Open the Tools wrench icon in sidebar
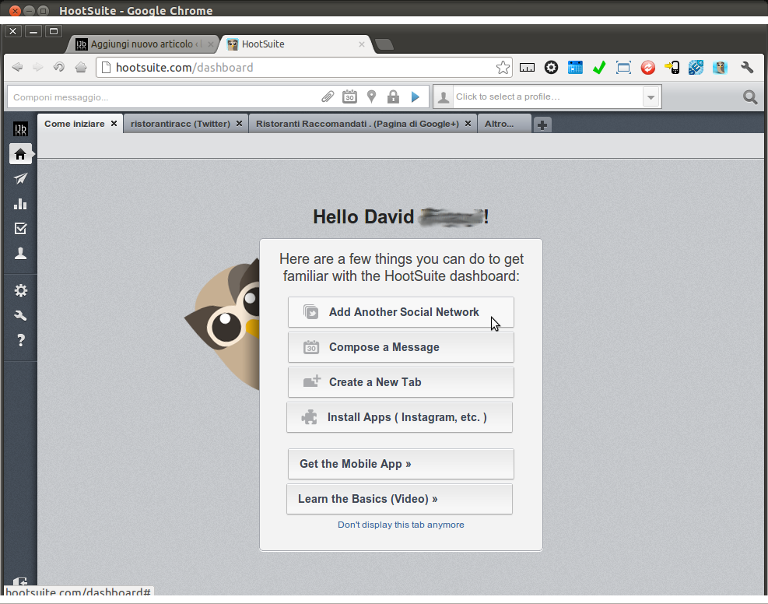The image size is (768, 604). 20,315
